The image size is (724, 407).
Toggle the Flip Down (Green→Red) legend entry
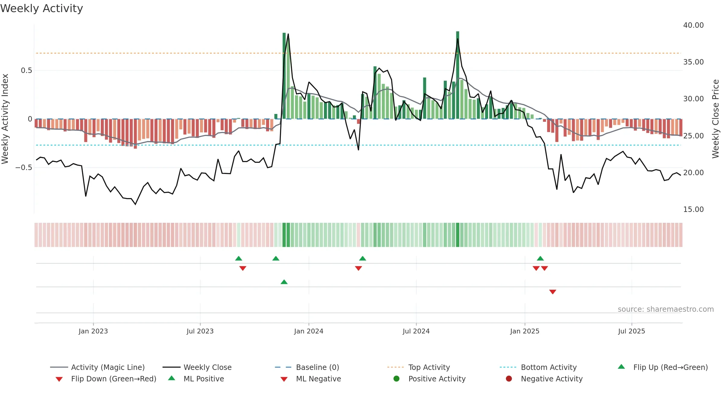pyautogui.click(x=106, y=379)
